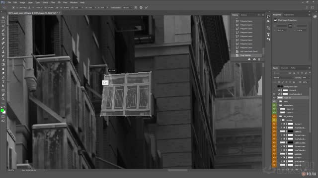This screenshot has height=178, width=318.
Task: Select the Eyedropper tool
Action: [x=3, y=39]
